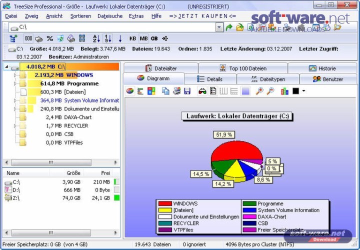
Task: Click the green go arrow next to path
Action: click(x=229, y=27)
